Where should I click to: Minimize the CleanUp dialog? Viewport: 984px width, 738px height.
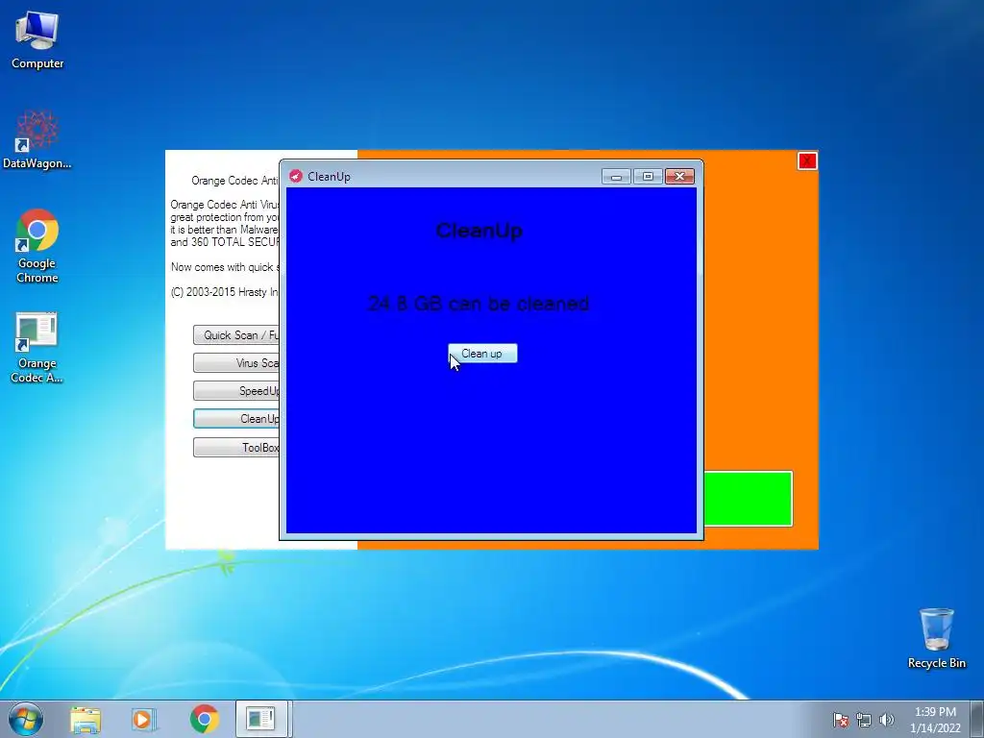click(x=616, y=177)
